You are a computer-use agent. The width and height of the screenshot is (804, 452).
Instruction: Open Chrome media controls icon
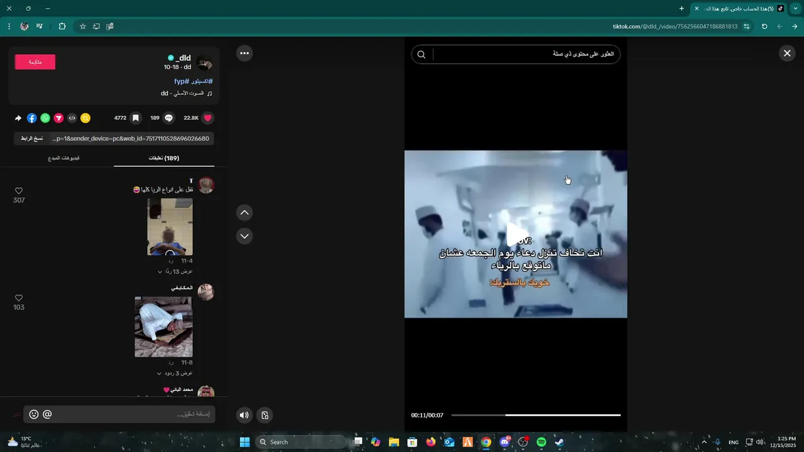coord(40,26)
